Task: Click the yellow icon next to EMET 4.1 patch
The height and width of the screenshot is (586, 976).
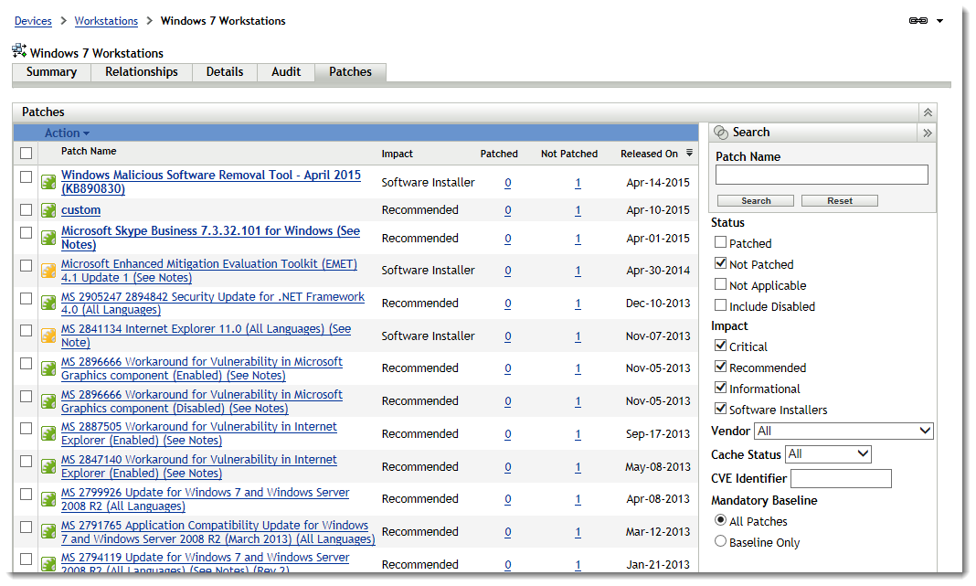Action: [48, 270]
